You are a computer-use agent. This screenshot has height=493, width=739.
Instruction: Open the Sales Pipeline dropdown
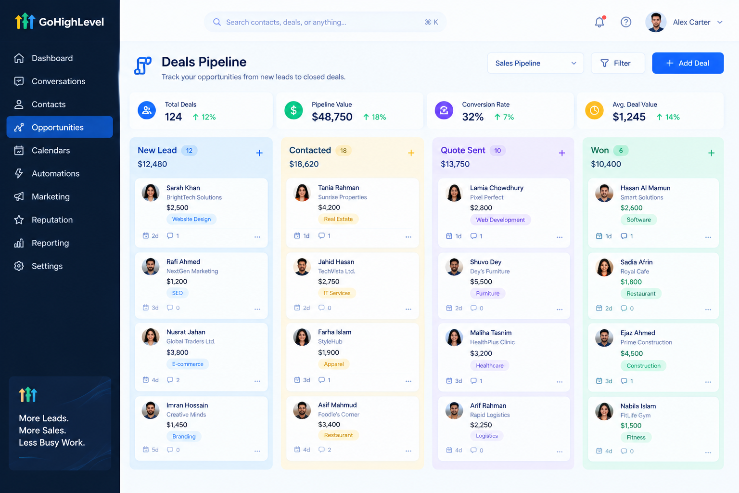[535, 63]
